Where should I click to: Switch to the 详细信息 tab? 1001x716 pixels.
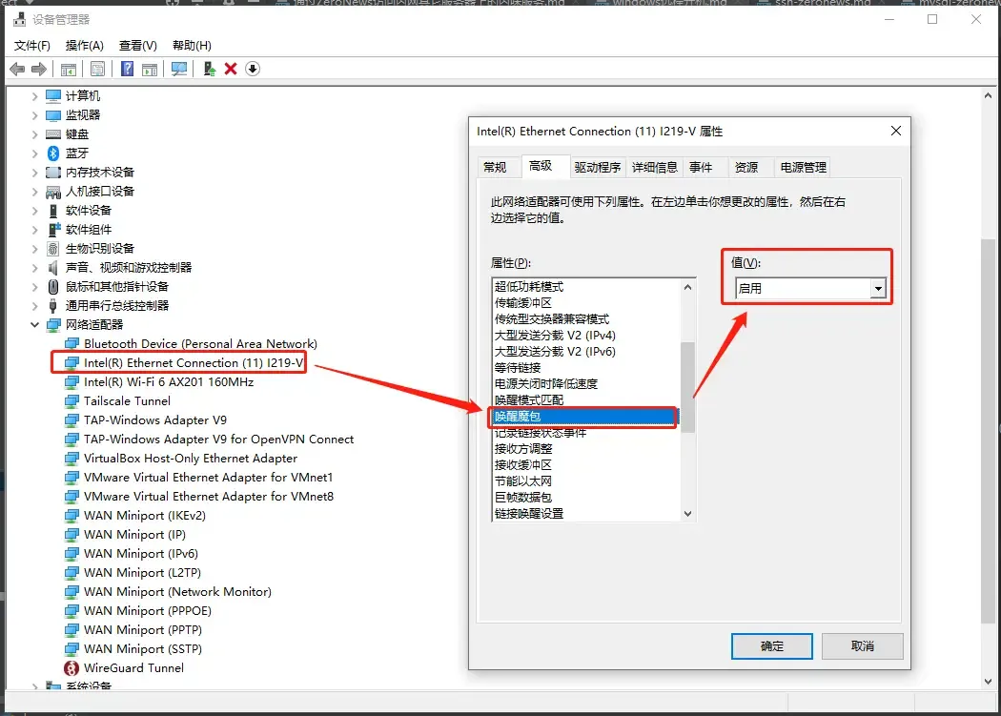[x=654, y=168]
